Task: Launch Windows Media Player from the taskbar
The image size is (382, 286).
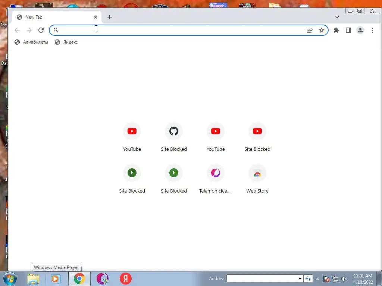Action: 56,279
